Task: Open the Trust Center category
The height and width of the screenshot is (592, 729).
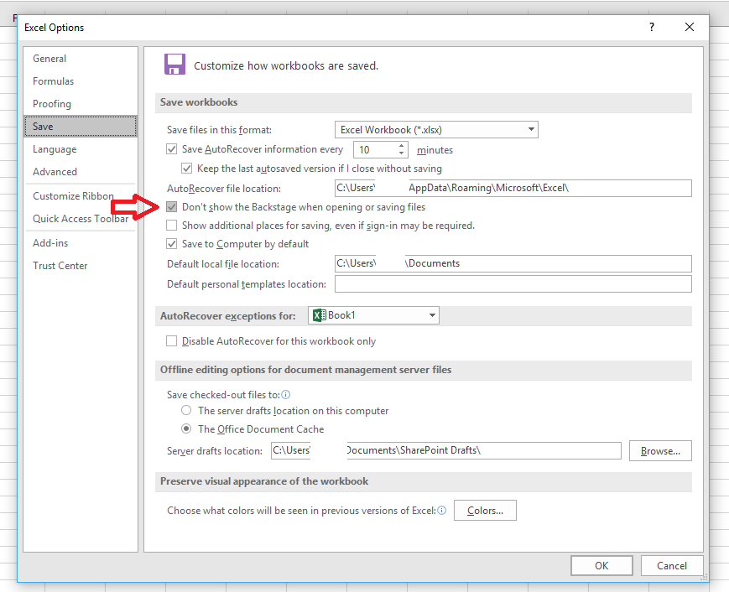Action: (81, 266)
